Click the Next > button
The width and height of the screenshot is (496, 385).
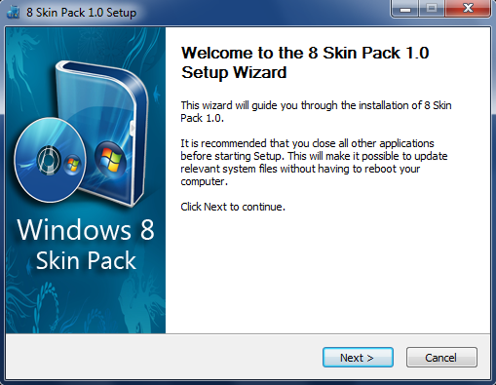pyautogui.click(x=358, y=357)
